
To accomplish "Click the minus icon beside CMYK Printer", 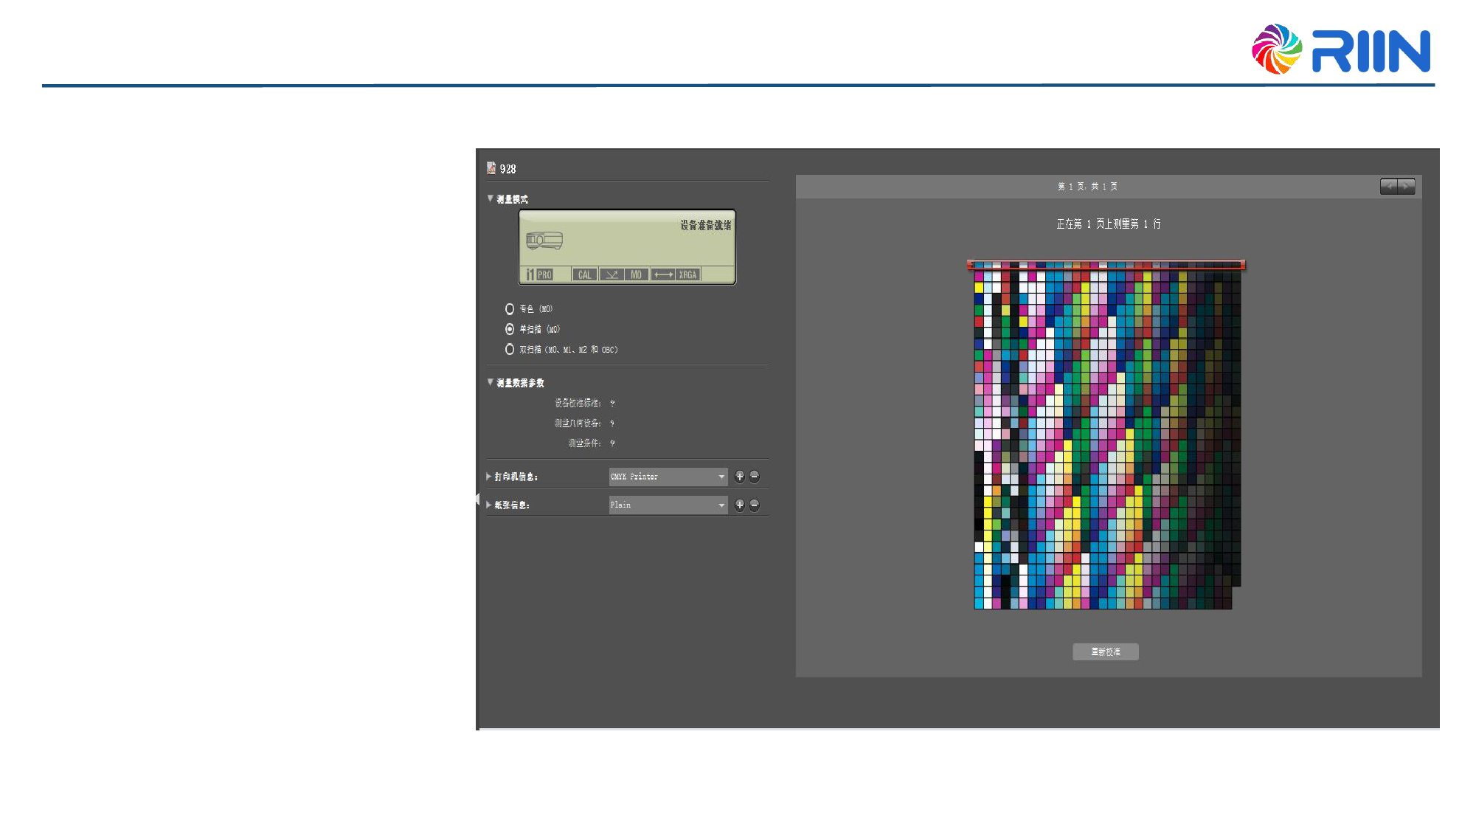I will (754, 477).
